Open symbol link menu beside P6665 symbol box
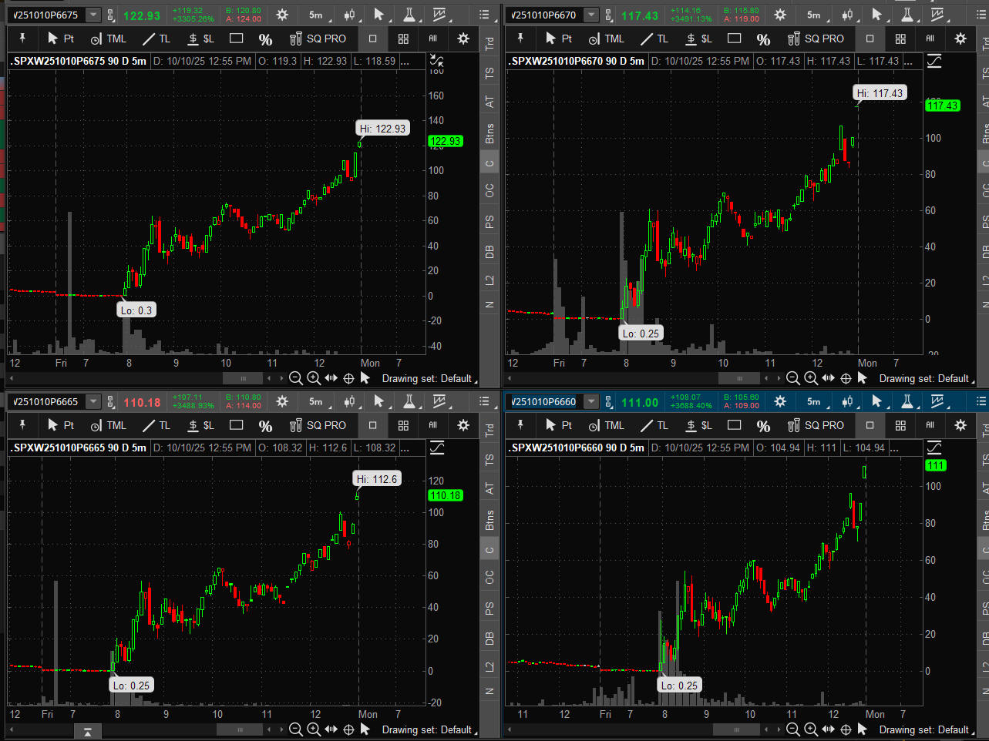The height and width of the screenshot is (741, 989). [x=110, y=401]
